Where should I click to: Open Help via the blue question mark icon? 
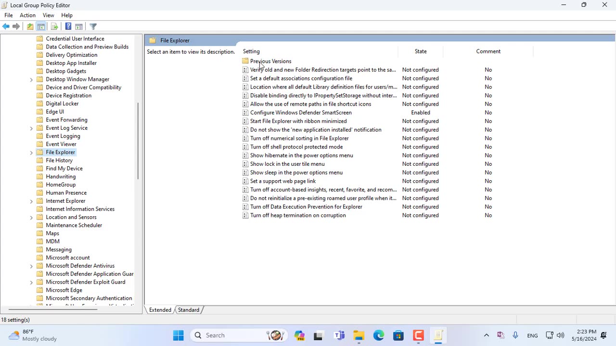coord(68,26)
